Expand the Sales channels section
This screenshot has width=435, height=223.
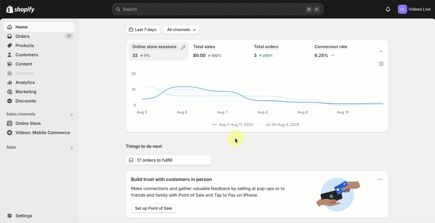pos(72,115)
